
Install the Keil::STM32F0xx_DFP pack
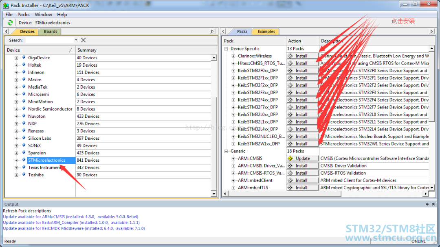coord(302,71)
